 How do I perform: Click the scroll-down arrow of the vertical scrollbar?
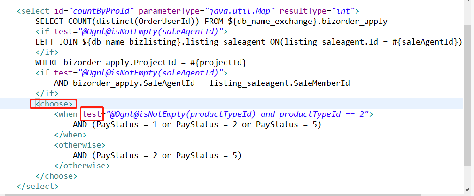pos(467,189)
